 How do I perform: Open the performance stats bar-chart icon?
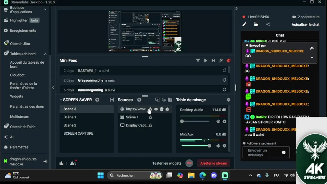point(61,163)
